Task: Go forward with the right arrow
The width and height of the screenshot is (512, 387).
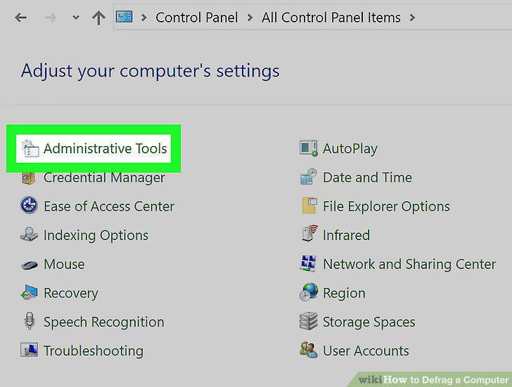Action: point(51,18)
